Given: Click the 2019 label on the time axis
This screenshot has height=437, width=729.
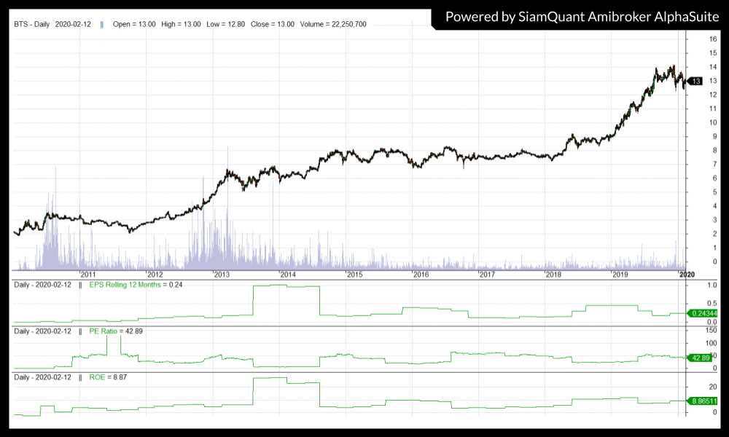Looking at the screenshot, I should point(620,275).
